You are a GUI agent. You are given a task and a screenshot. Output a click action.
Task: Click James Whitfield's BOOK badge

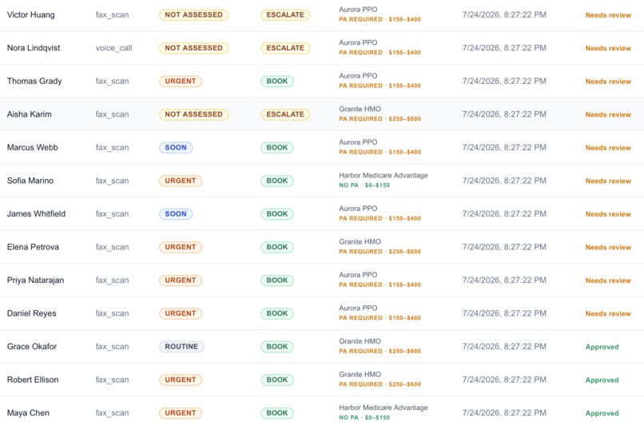click(277, 214)
